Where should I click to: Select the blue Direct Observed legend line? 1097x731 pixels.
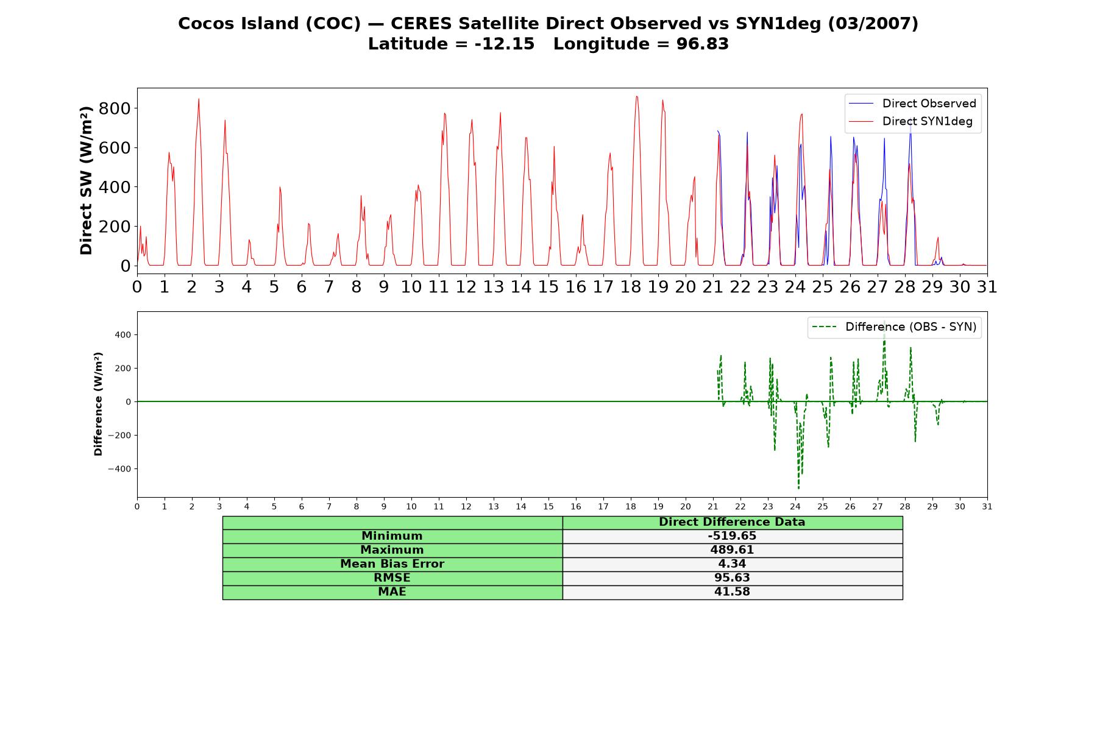(861, 104)
